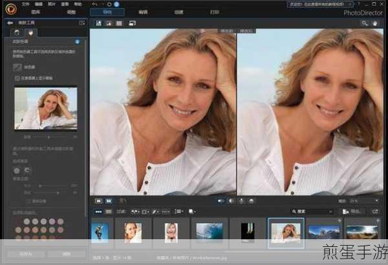Undock the skin tools panel via pop-out icon
Viewport: 388px width, 265px height.
(81, 23)
